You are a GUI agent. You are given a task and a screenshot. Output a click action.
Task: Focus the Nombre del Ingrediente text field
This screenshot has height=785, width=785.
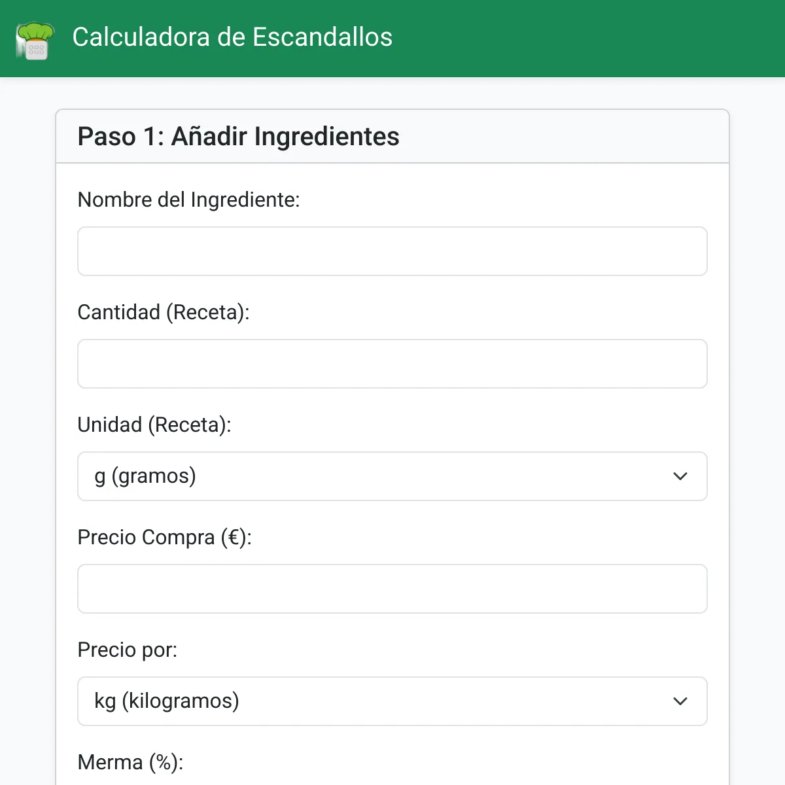392,251
